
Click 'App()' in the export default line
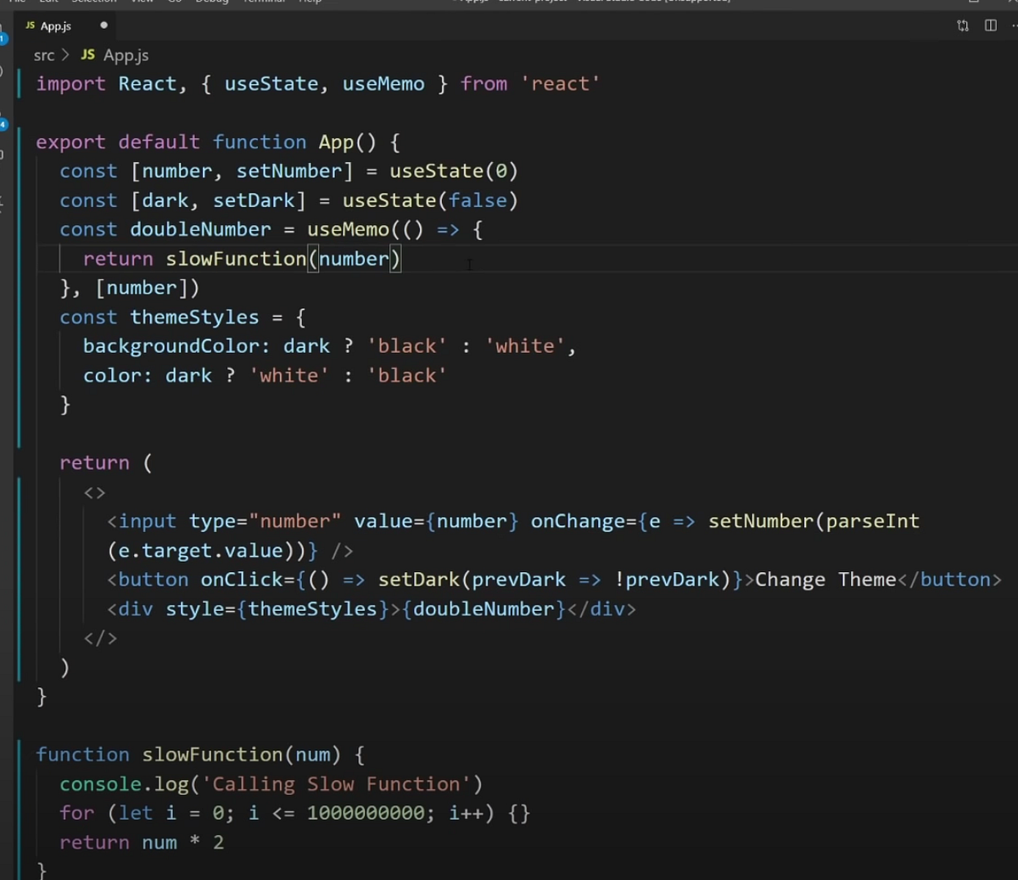[x=347, y=142]
